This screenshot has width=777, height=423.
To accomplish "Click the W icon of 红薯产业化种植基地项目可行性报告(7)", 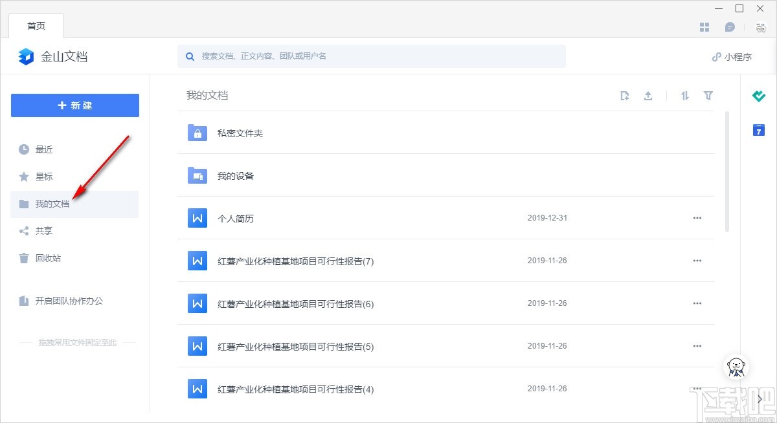I will 197,261.
